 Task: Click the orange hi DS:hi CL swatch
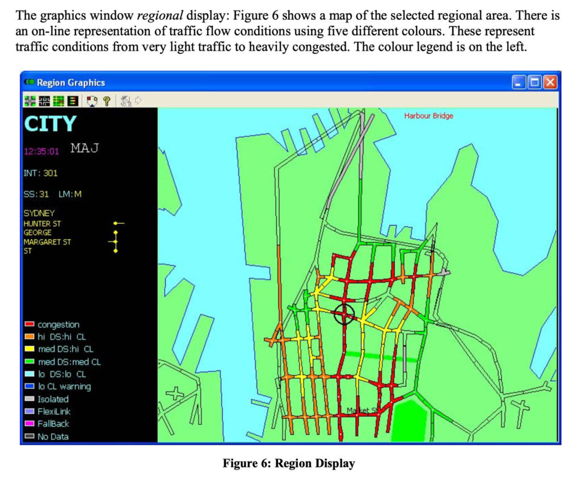click(x=30, y=336)
